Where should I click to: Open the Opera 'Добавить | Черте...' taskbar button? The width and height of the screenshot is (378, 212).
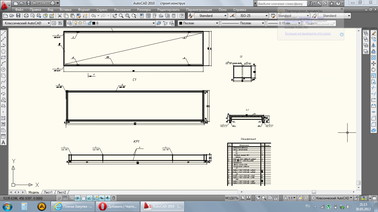(117, 206)
